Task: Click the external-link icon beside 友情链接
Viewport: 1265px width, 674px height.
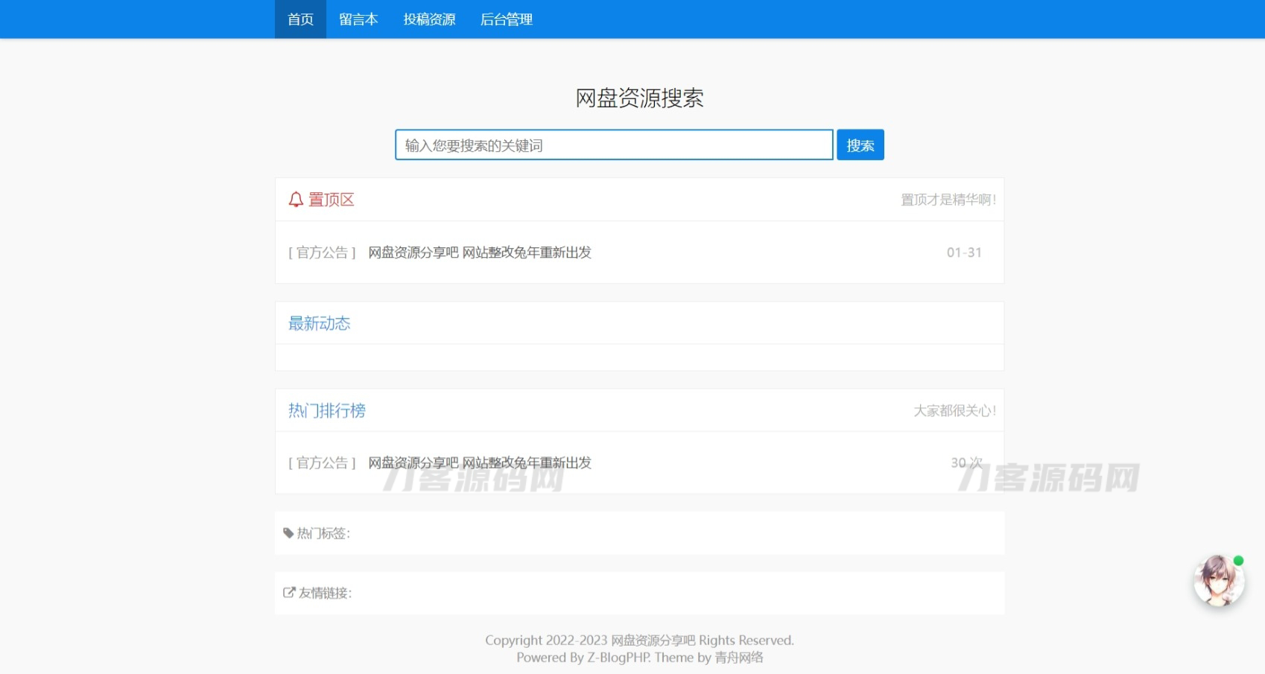Action: click(x=289, y=592)
